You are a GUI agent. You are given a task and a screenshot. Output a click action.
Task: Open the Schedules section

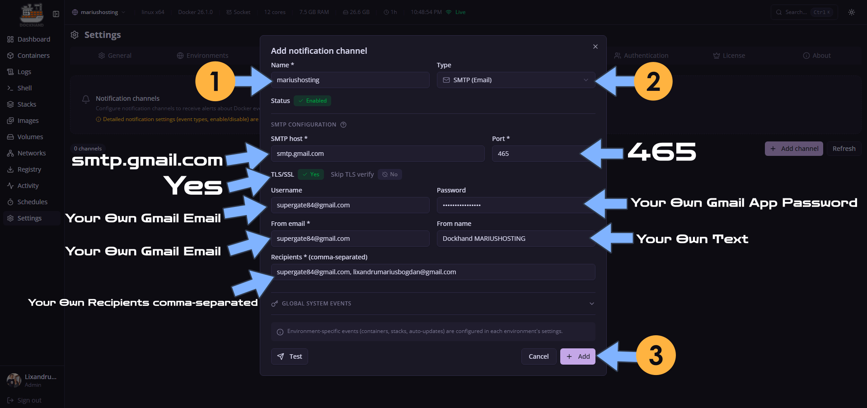(x=32, y=202)
